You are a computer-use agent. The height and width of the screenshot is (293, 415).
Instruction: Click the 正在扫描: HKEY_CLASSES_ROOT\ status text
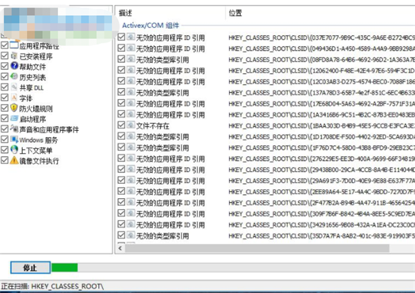[x=53, y=286]
